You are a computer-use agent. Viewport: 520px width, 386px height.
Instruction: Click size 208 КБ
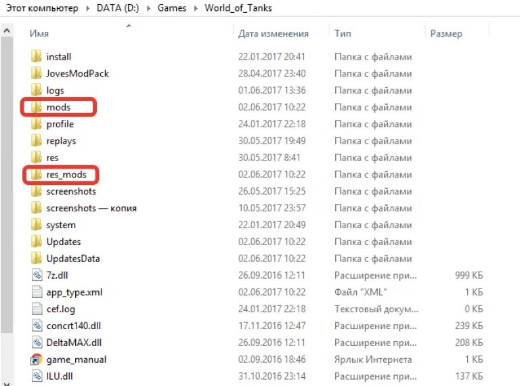tap(469, 343)
